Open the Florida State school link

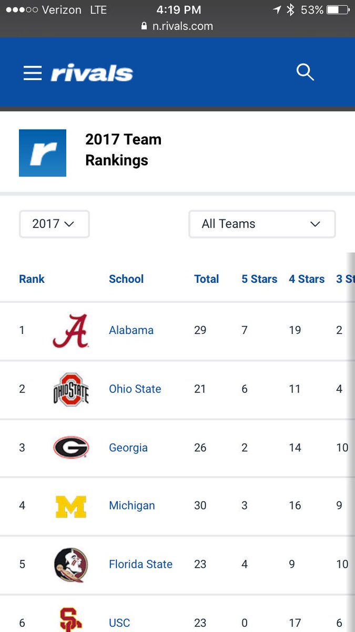click(140, 564)
